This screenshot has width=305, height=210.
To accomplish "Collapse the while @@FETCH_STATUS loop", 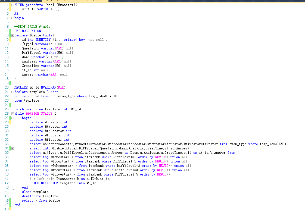I will click(13, 114).
